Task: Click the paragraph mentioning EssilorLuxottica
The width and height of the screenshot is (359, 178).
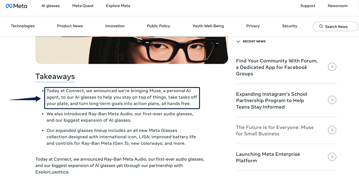Action: [120, 165]
